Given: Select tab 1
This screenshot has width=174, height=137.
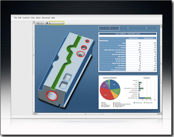Looking at the screenshot, I should tap(109, 28).
